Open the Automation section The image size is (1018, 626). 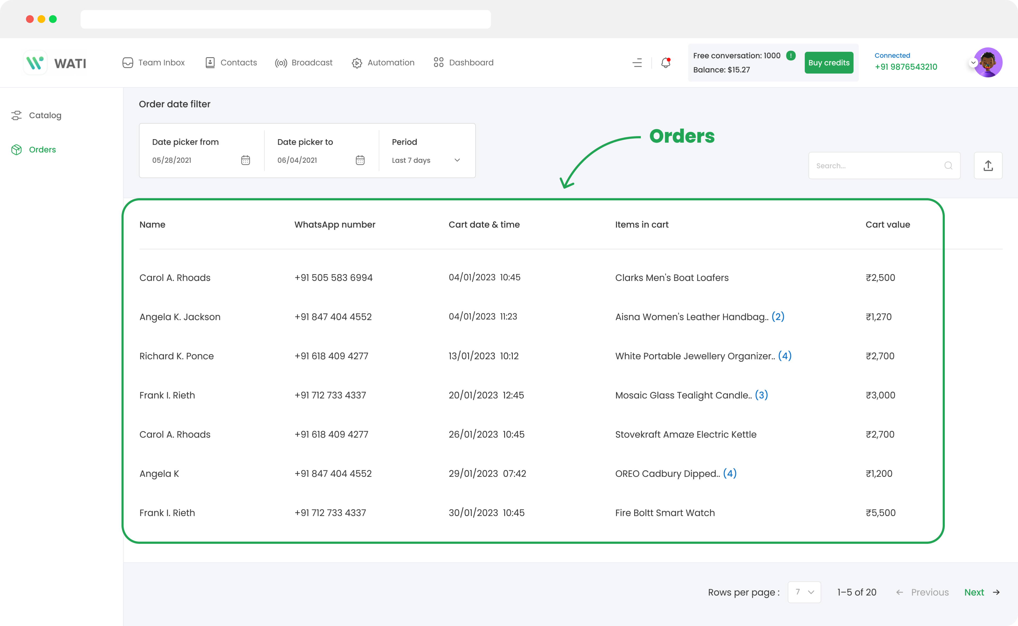coord(383,63)
